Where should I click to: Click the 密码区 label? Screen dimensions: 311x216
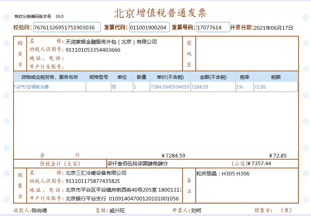click(x=189, y=54)
